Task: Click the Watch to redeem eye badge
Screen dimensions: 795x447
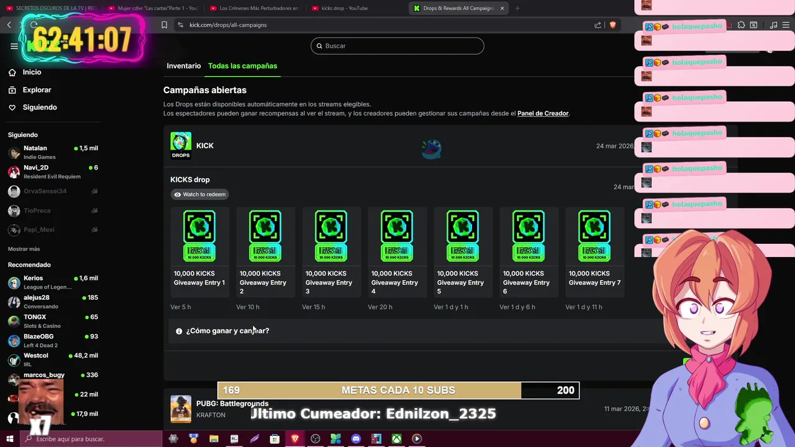Action: [x=200, y=194]
